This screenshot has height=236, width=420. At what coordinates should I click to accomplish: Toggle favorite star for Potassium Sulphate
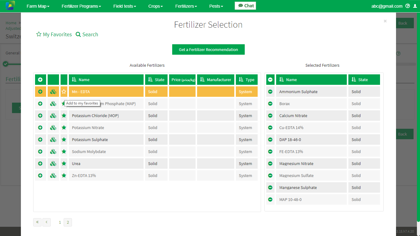64,140
